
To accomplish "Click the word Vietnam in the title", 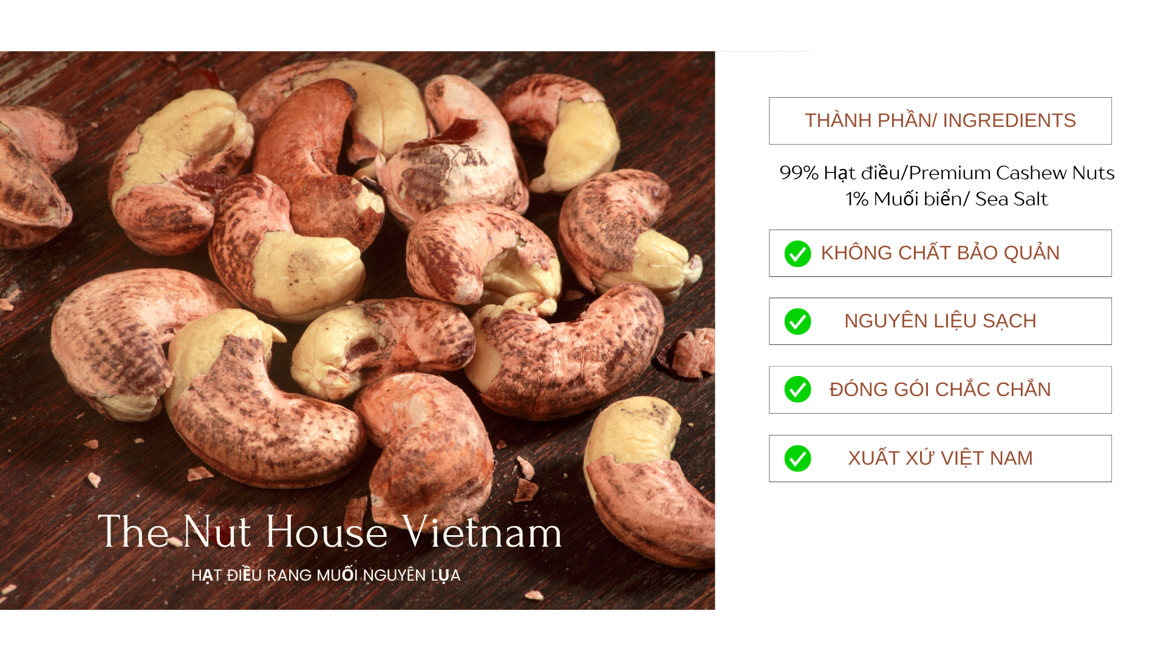I will pyautogui.click(x=482, y=532).
